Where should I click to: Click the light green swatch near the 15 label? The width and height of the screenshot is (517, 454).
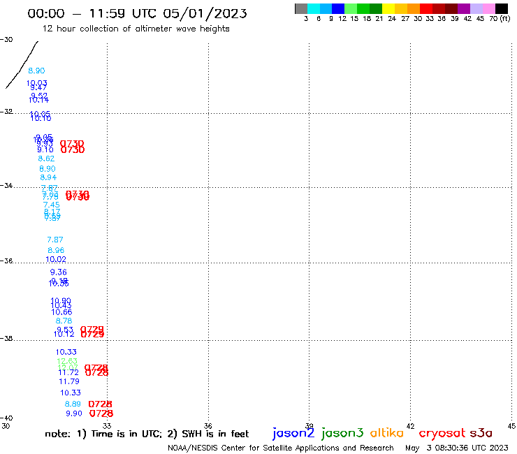pyautogui.click(x=351, y=8)
